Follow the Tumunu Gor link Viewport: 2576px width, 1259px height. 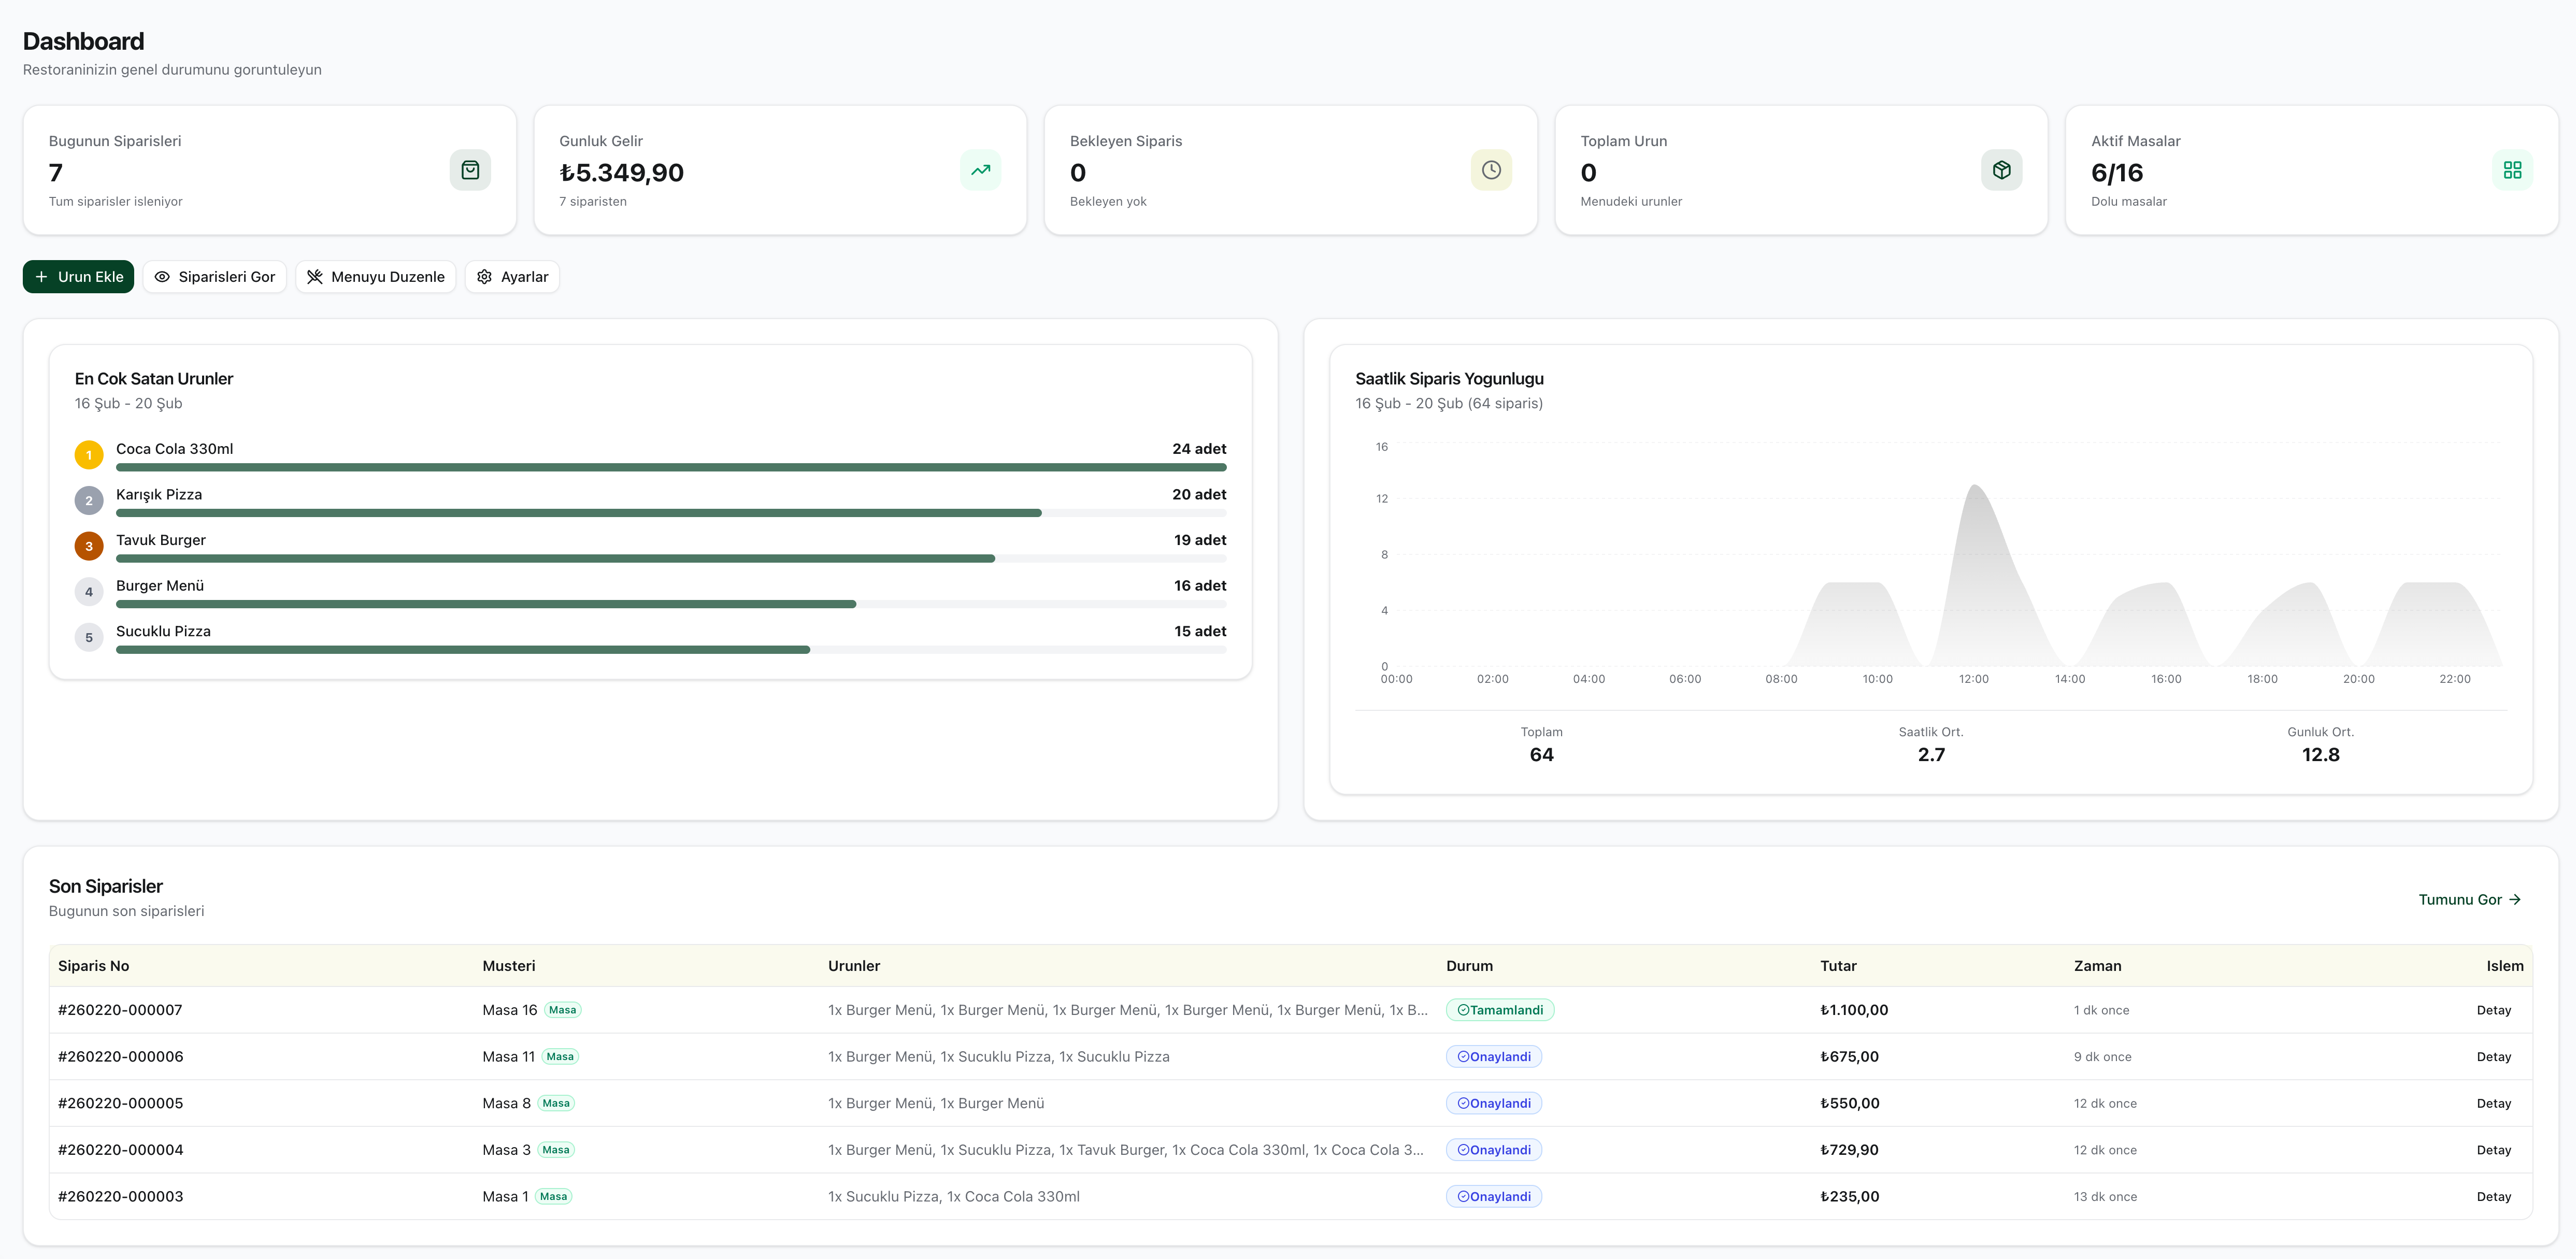2469,899
